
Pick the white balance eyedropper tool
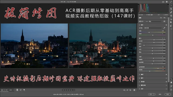click(164, 28)
